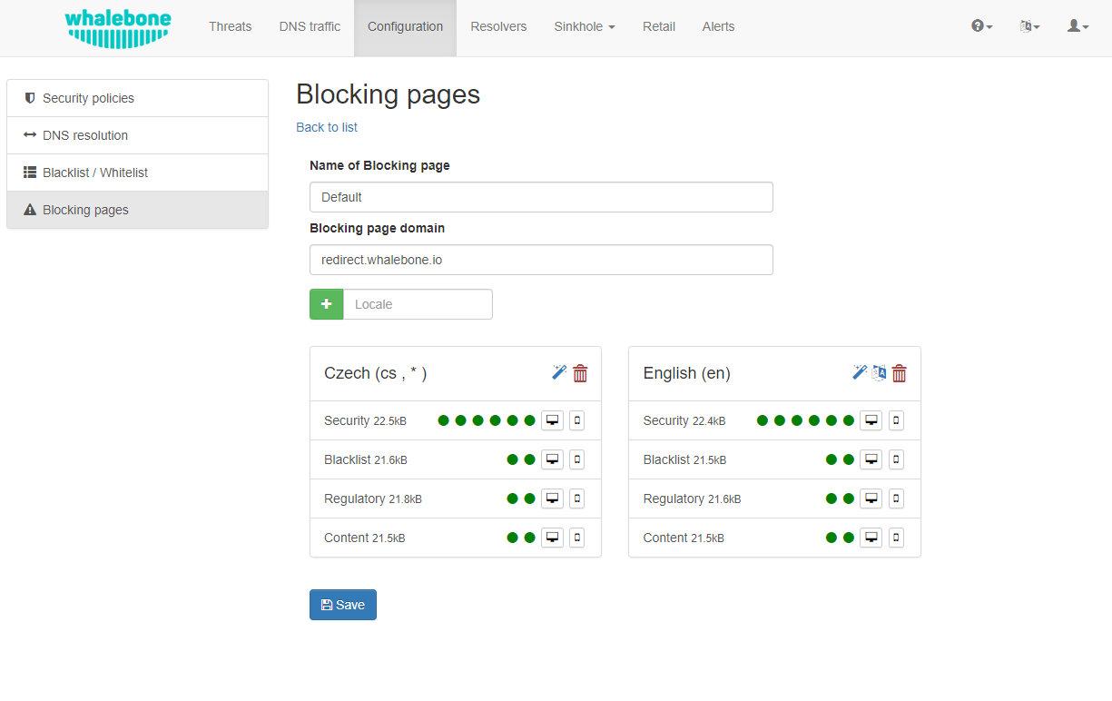Open mobile preview for English Blacklist page
The width and height of the screenshot is (1112, 701).
897,459
